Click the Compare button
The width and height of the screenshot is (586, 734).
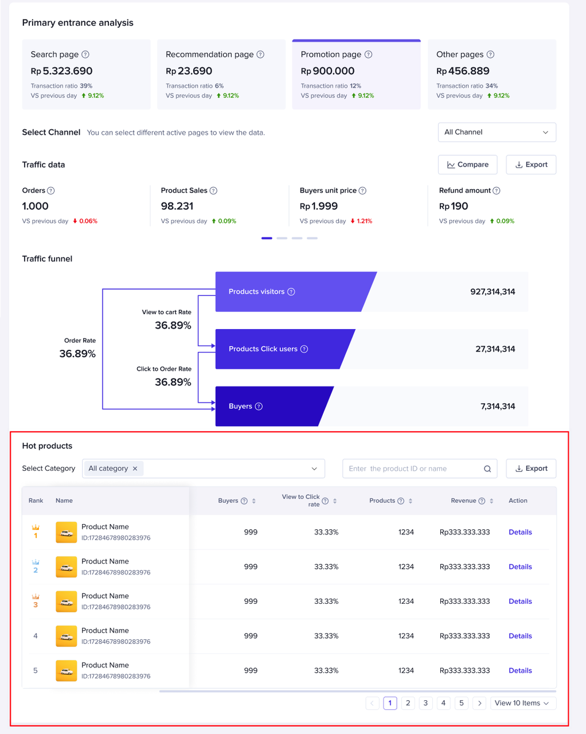coord(467,165)
